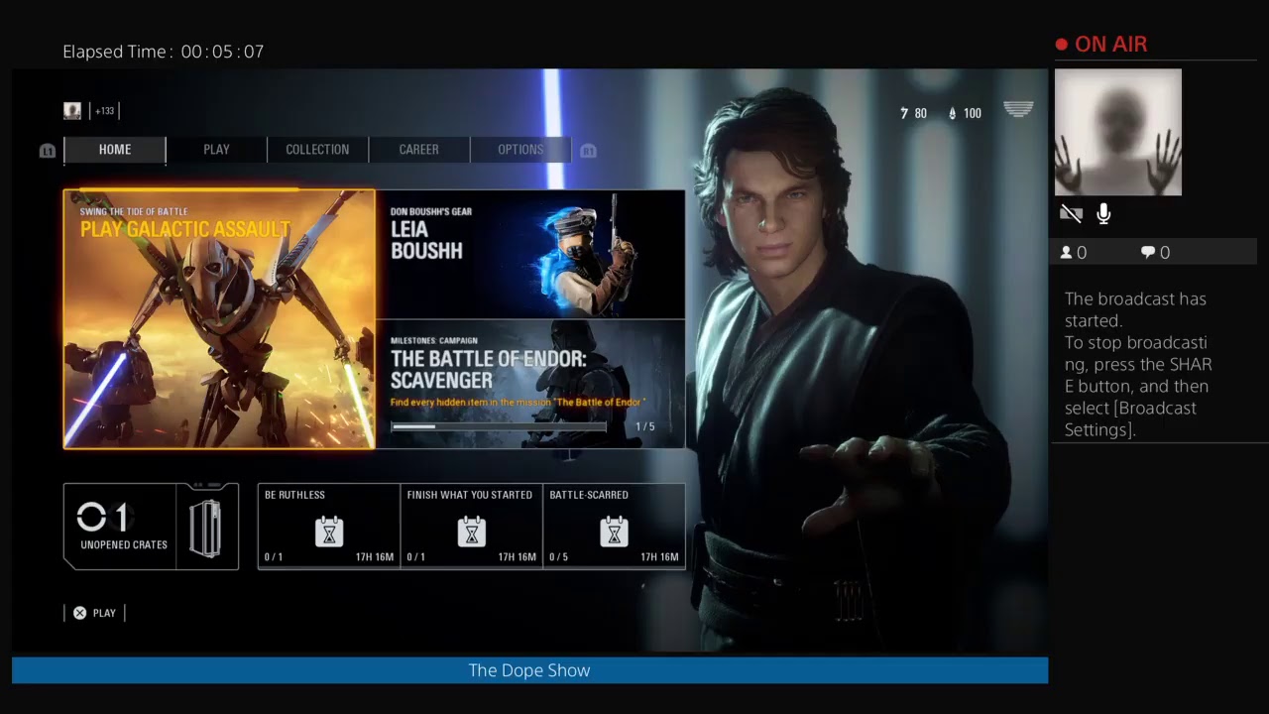Toggle the microphone icon
The image size is (1269, 714).
(x=1103, y=213)
